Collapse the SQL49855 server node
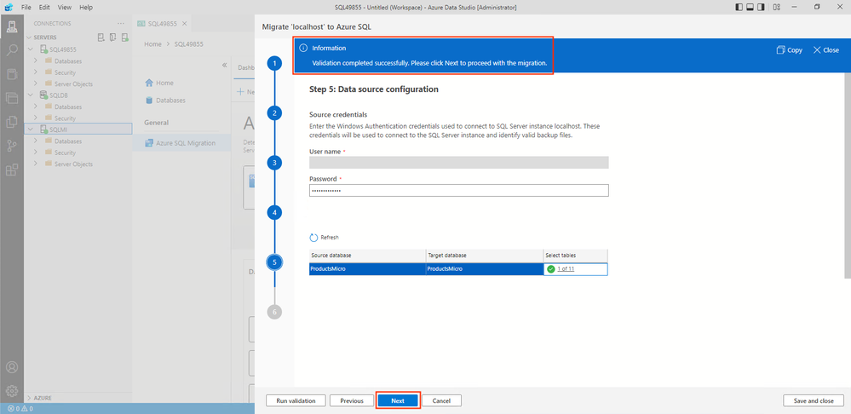The image size is (851, 414). (x=29, y=49)
